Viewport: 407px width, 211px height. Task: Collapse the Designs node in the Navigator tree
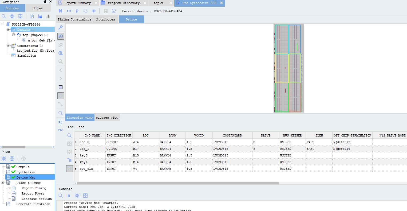pyautogui.click(x=8, y=30)
